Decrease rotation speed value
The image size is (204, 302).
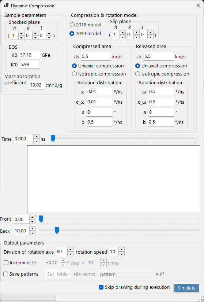[x=121, y=254]
